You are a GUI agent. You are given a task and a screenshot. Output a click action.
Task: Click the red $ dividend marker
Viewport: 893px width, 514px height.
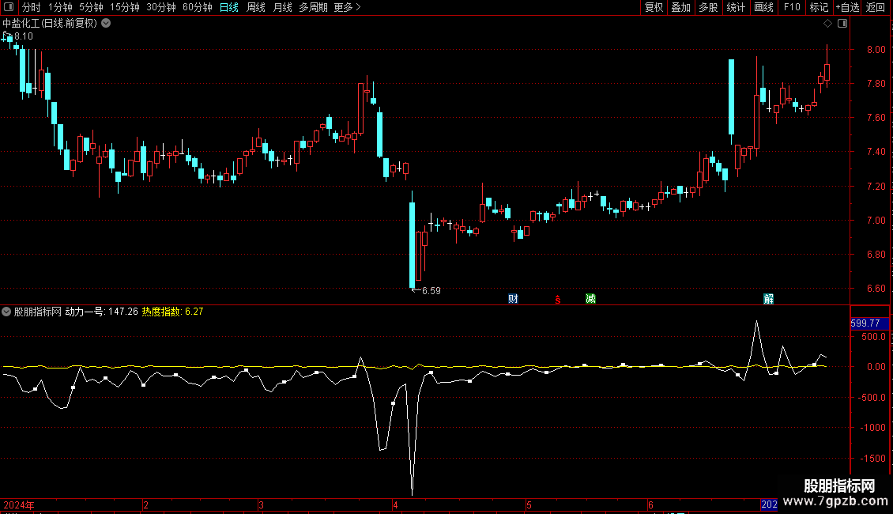click(x=558, y=299)
